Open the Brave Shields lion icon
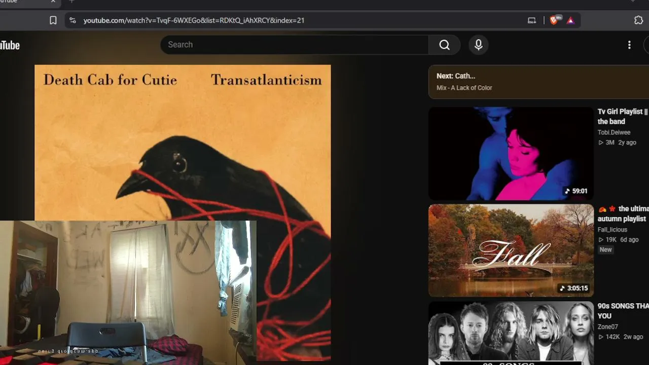Viewport: 649px width, 365px height. [554, 20]
